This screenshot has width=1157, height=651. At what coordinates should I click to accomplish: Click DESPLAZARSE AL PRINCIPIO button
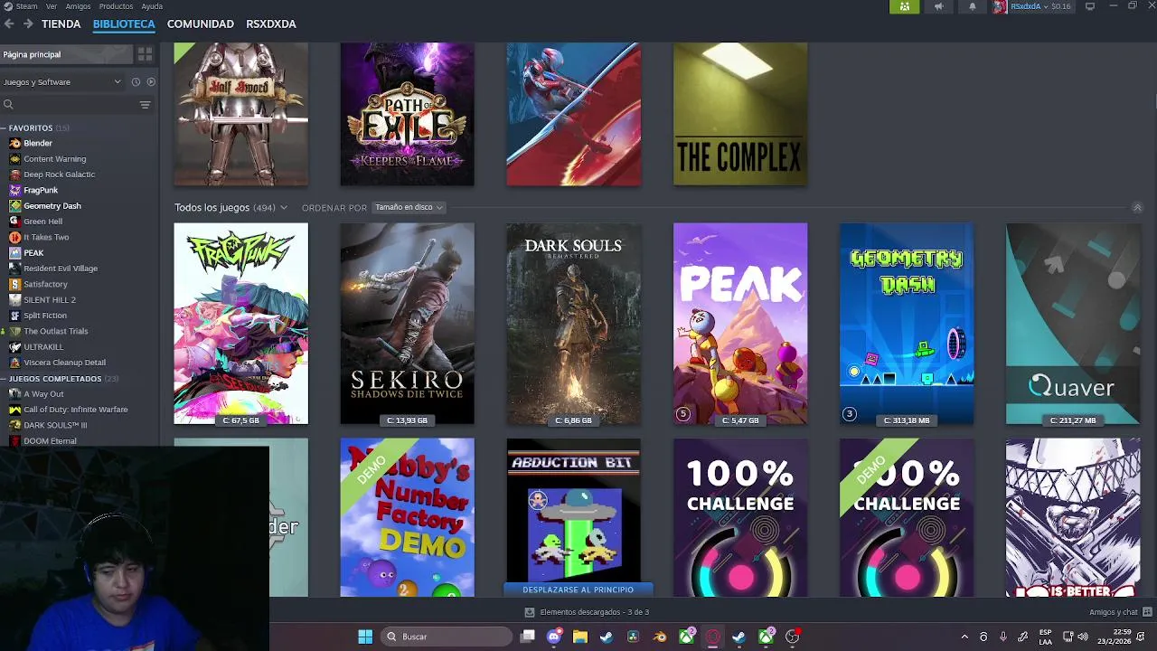(578, 590)
